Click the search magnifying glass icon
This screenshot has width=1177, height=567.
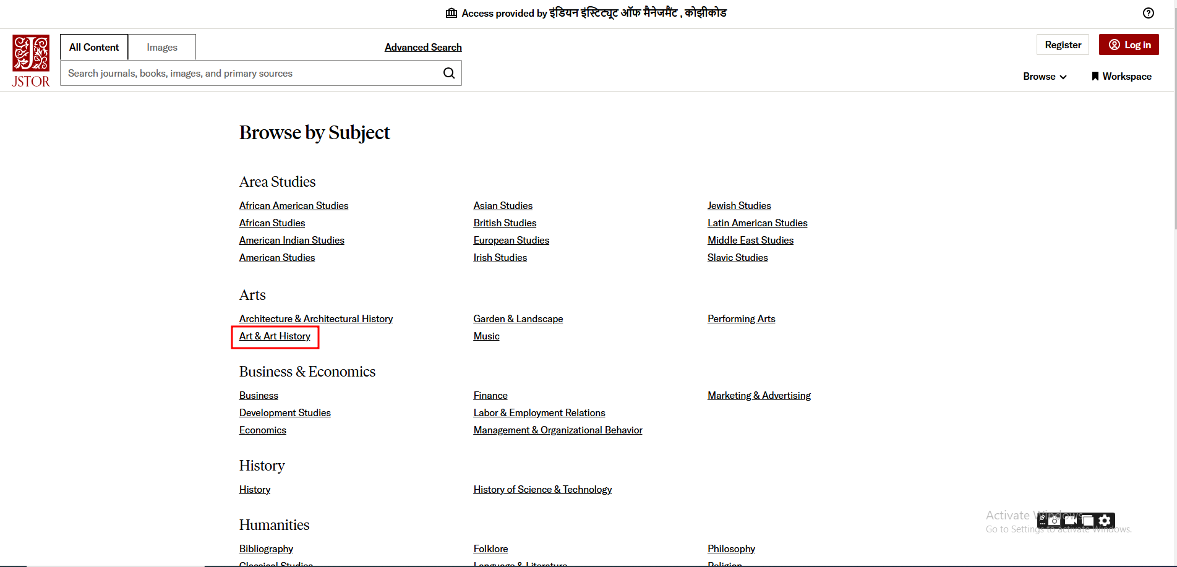(449, 73)
